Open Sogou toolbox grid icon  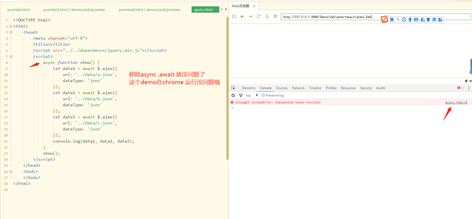coord(440,20)
